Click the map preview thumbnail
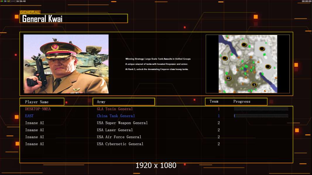 248,64
